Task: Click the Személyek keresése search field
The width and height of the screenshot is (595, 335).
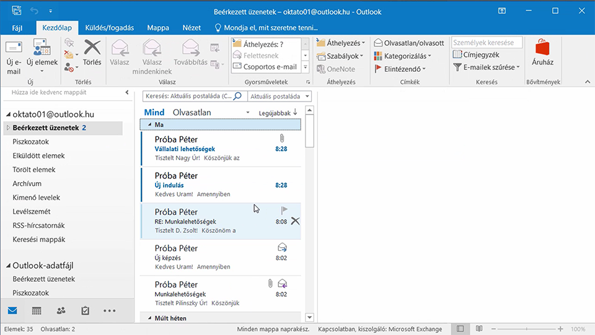Action: [487, 43]
